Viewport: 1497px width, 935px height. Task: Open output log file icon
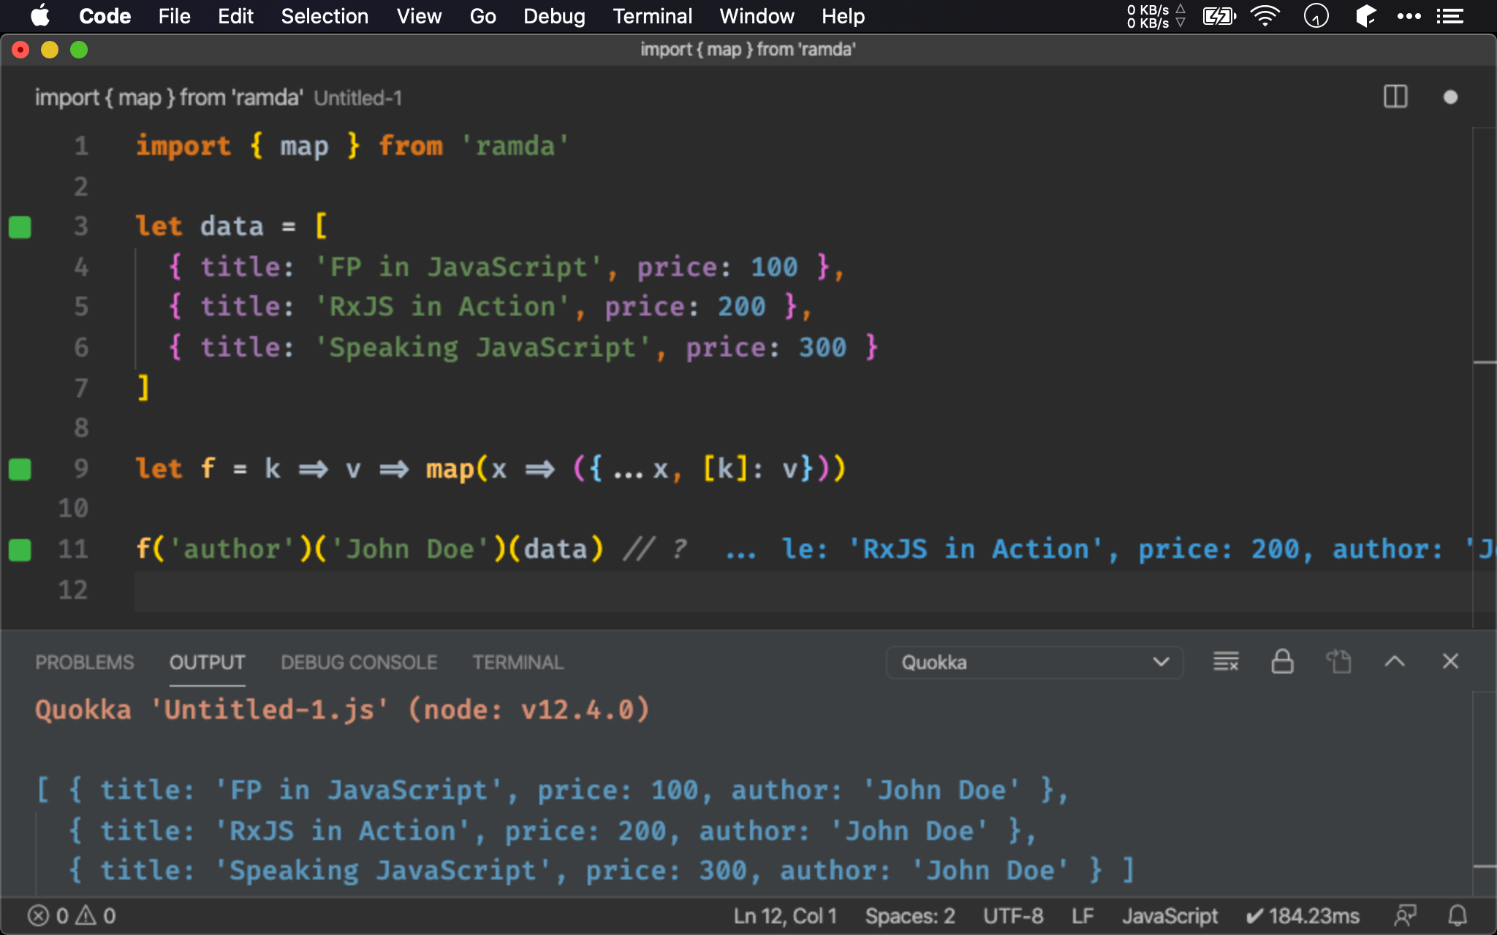tap(1338, 662)
